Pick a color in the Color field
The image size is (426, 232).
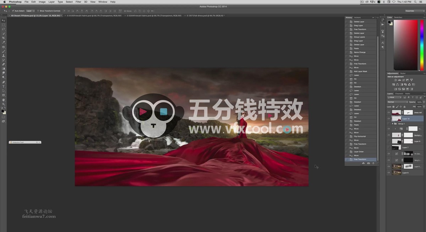405,45
